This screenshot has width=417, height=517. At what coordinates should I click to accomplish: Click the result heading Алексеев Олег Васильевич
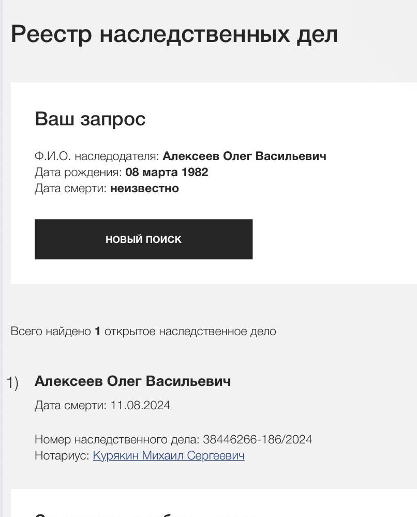point(132,381)
